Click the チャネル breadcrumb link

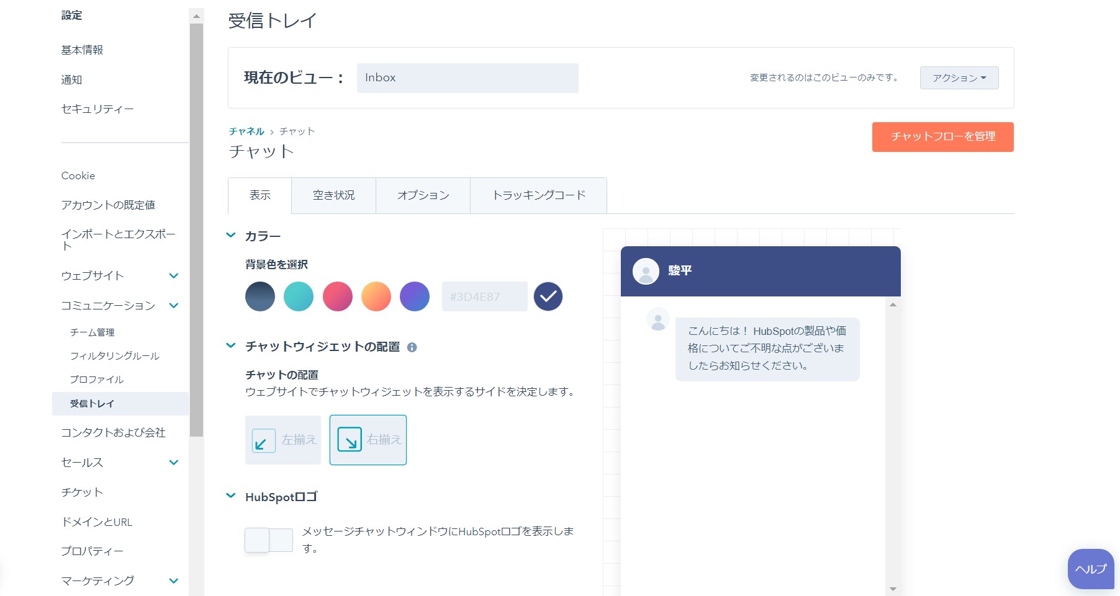click(x=246, y=131)
